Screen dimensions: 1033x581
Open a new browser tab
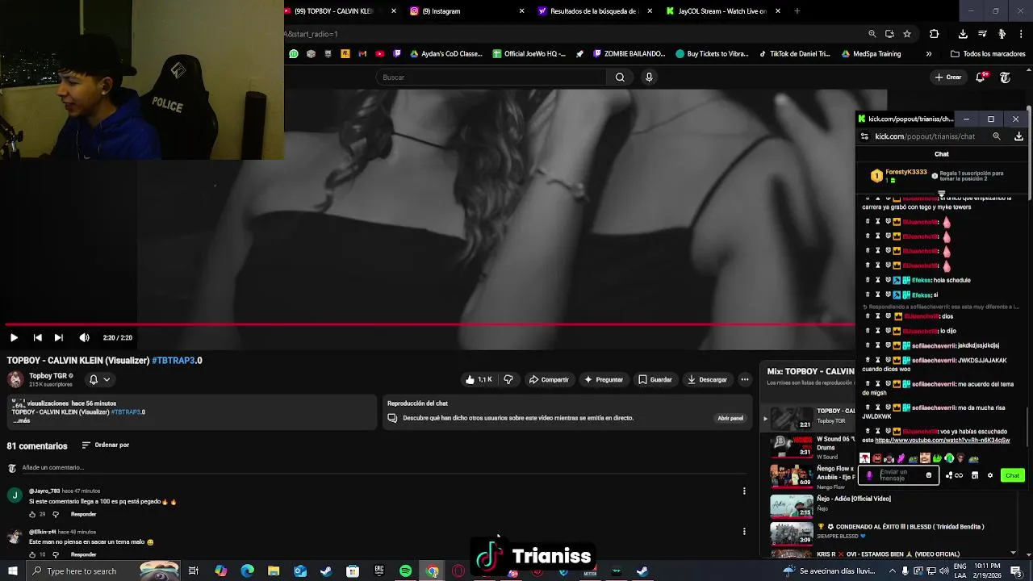coord(797,11)
